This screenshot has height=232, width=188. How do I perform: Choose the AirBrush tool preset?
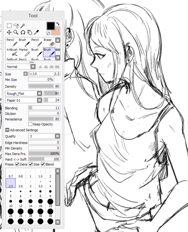[x=12, y=52]
